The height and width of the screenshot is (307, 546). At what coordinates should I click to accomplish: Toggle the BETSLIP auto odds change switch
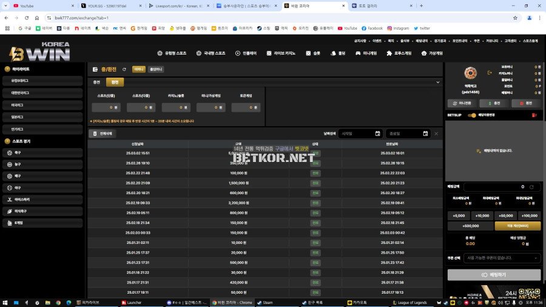[471, 115]
